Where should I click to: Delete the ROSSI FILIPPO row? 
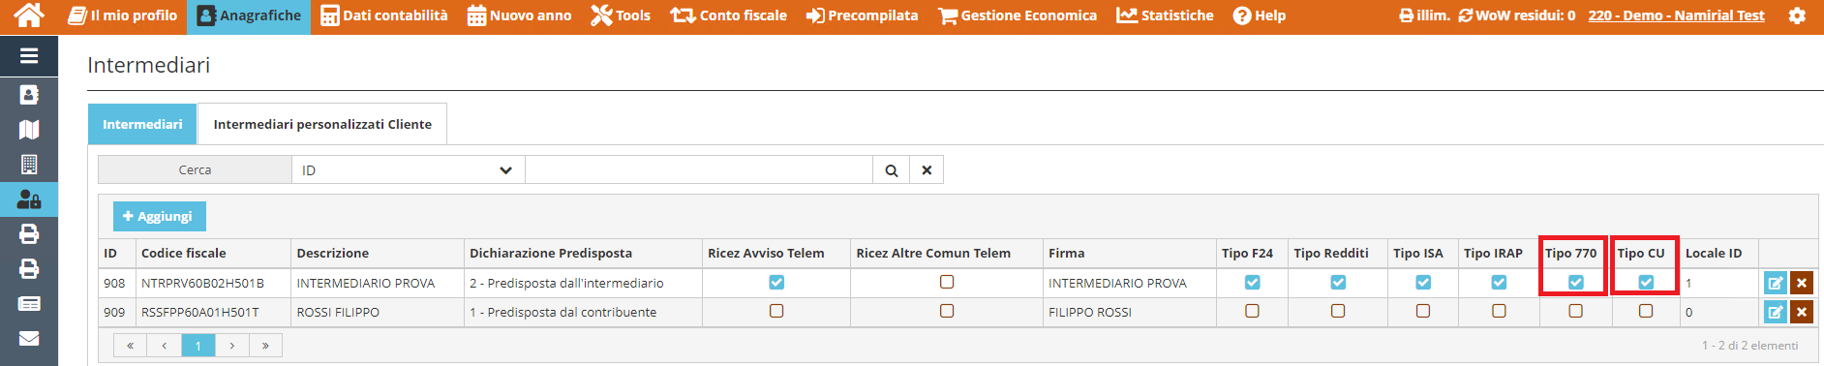tap(1801, 312)
